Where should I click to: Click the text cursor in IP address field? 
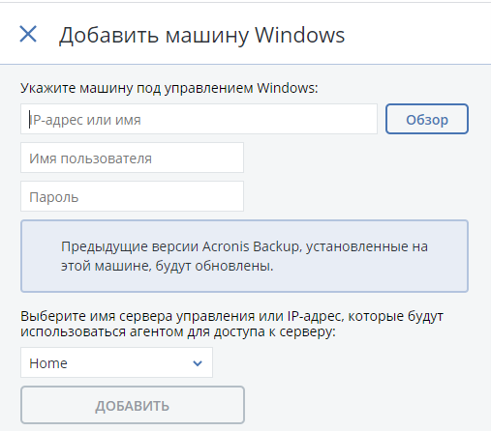(30, 120)
